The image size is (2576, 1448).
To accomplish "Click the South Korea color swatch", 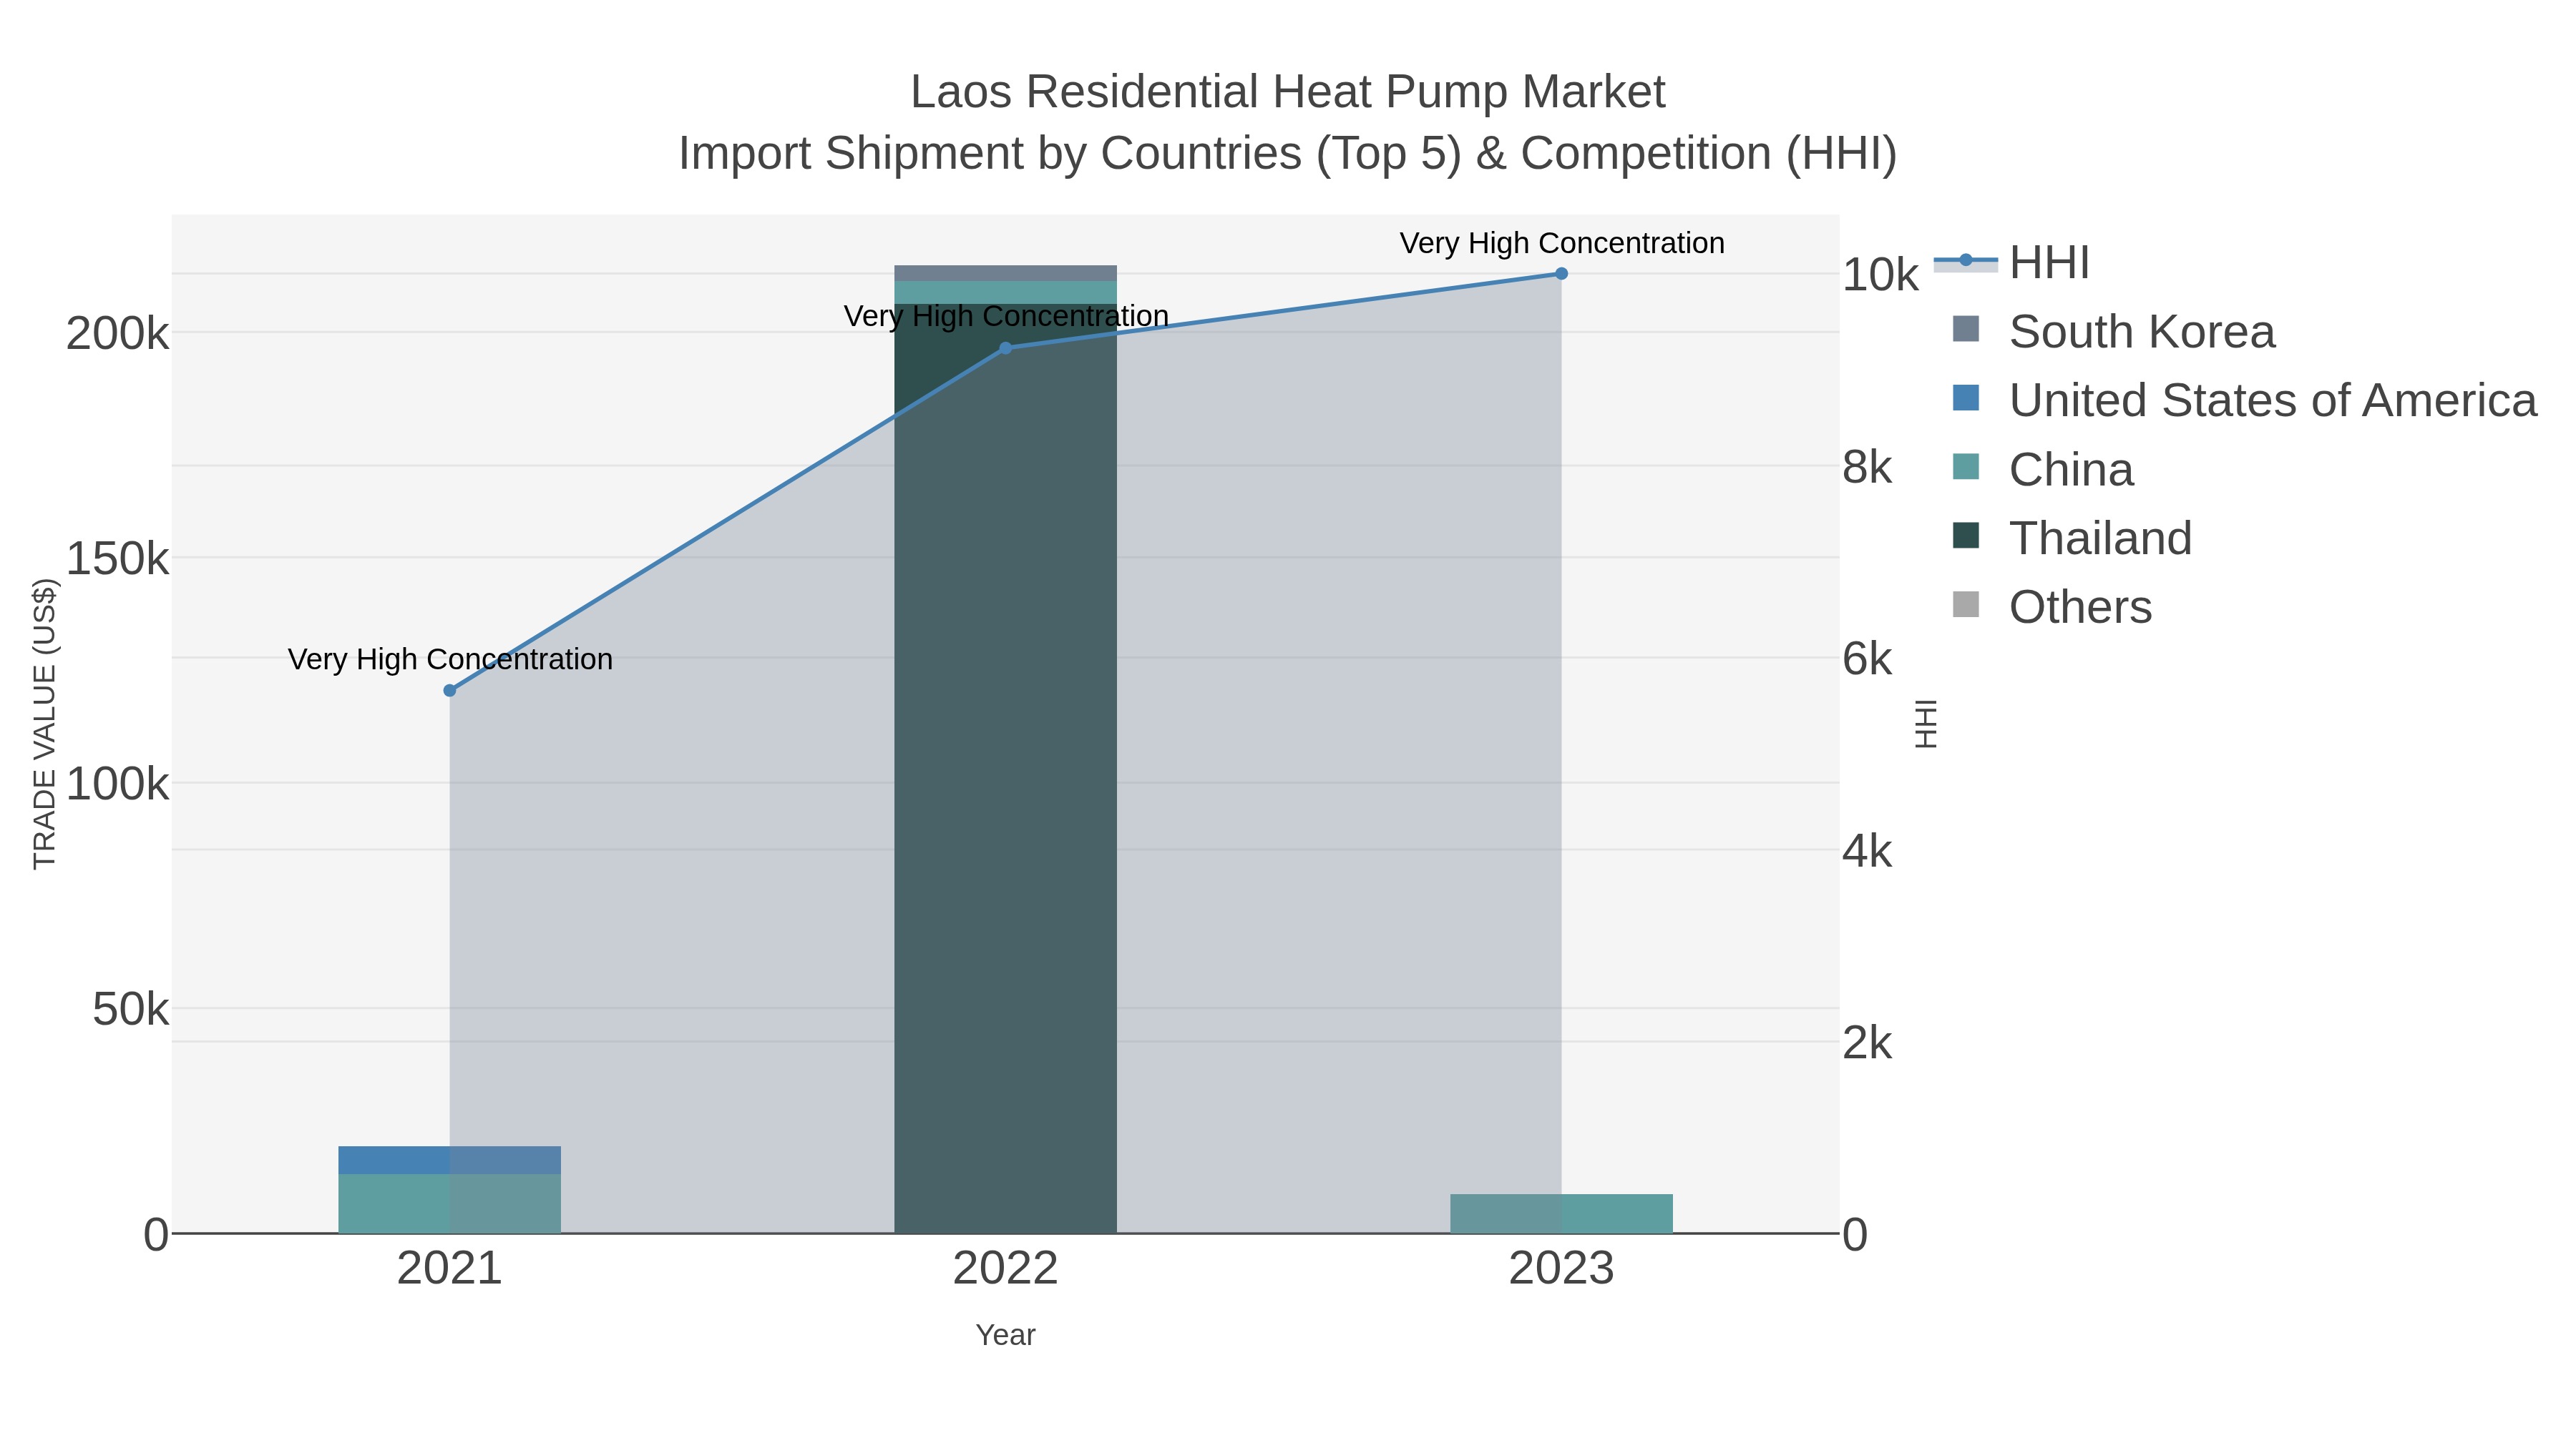I will click(x=1966, y=329).
